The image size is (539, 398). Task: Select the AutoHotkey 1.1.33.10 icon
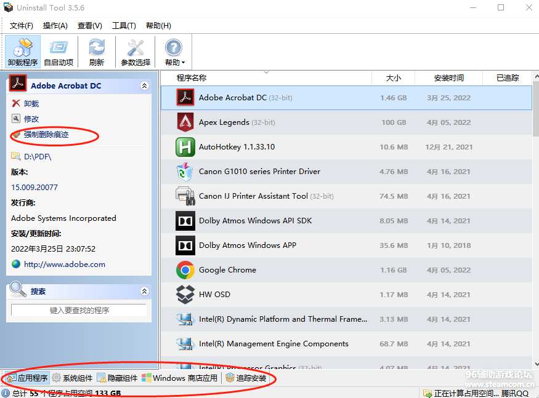coord(185,147)
